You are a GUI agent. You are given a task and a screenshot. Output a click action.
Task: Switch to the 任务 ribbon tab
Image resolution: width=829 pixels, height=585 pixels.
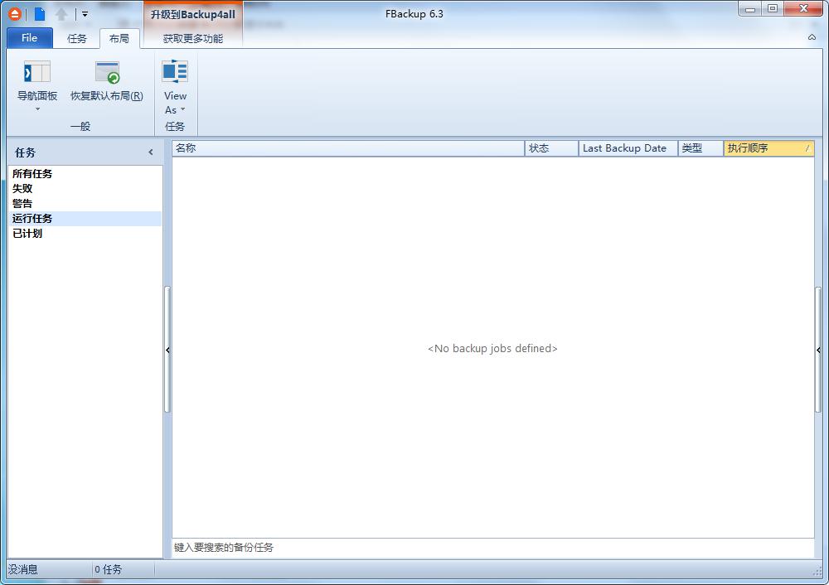pos(77,39)
